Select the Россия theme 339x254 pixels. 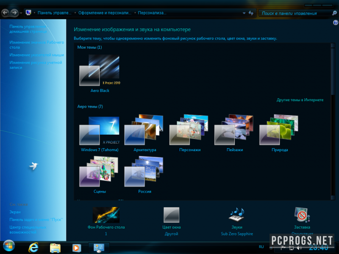coord(144,175)
